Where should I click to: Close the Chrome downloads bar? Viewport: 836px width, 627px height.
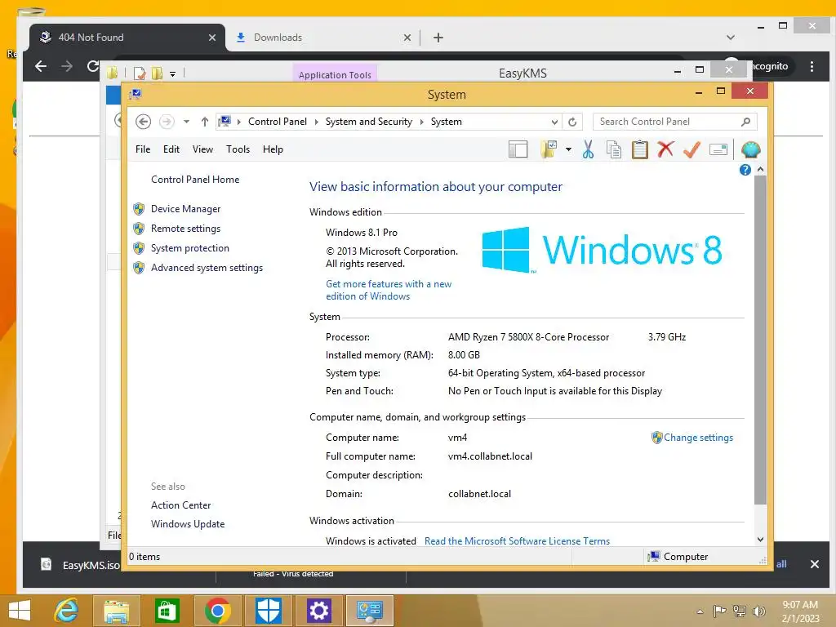click(x=814, y=564)
